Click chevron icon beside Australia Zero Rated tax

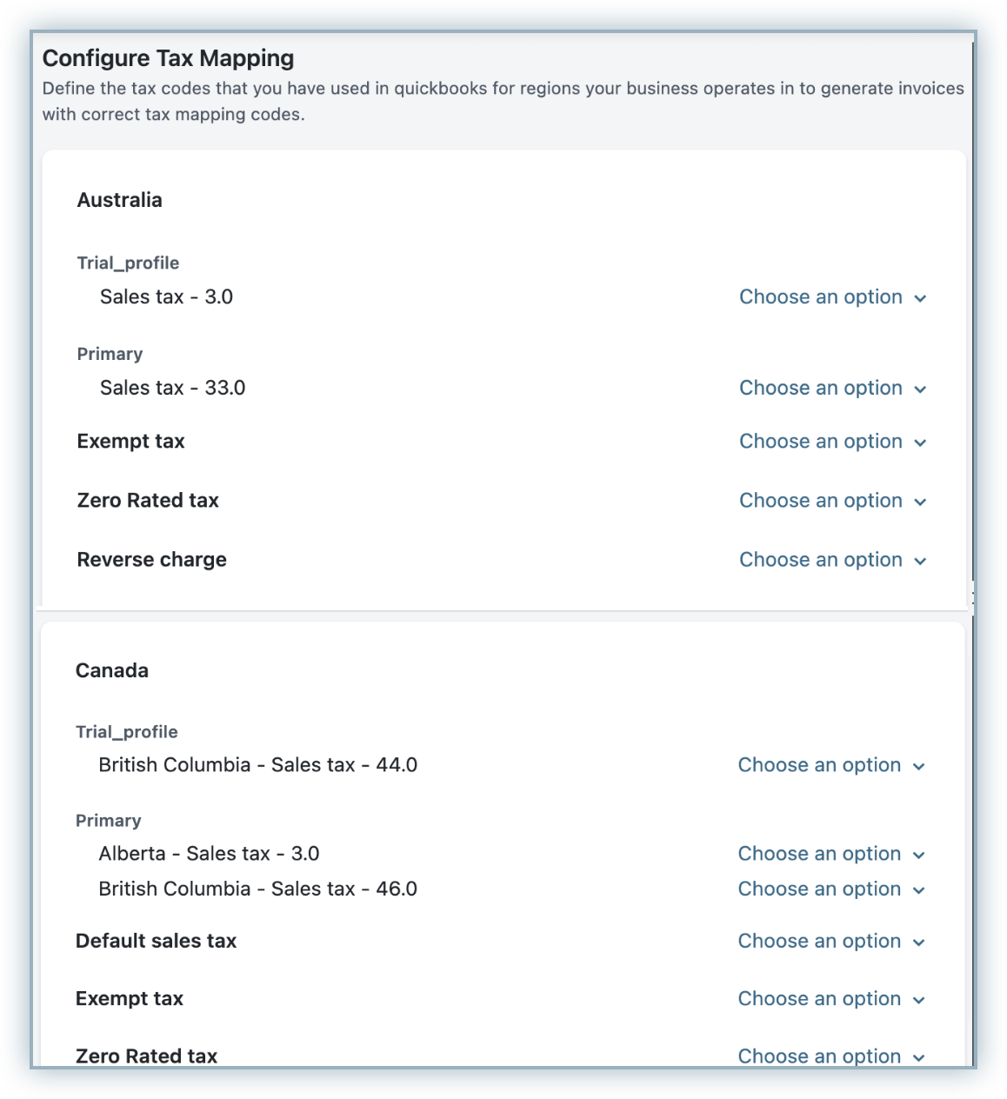tap(920, 503)
